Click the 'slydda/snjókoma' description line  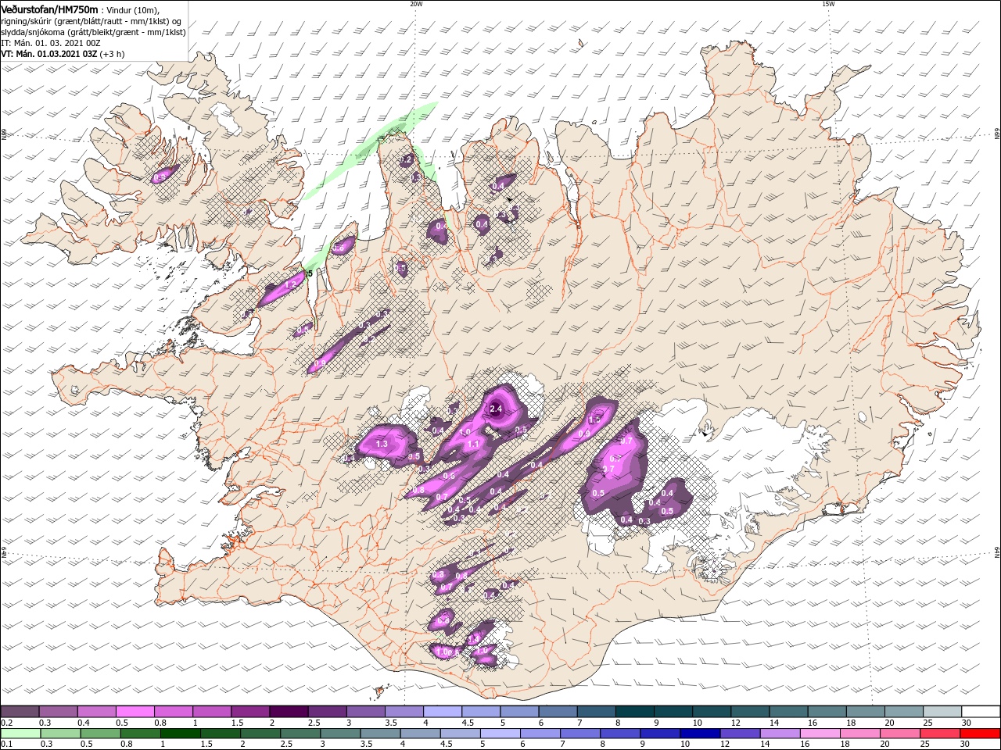pyautogui.click(x=92, y=32)
